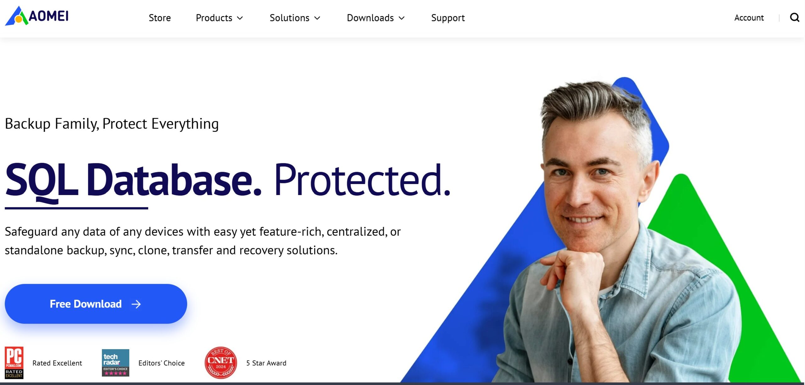This screenshot has height=385, width=805.
Task: Click the arrow icon in Free Download
Action: click(136, 304)
